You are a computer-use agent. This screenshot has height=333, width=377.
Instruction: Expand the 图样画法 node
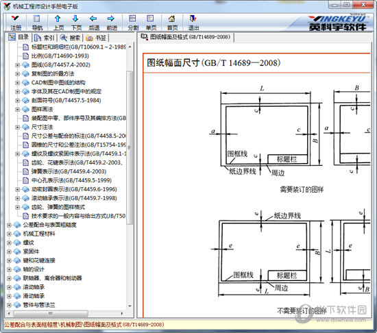click(17, 109)
